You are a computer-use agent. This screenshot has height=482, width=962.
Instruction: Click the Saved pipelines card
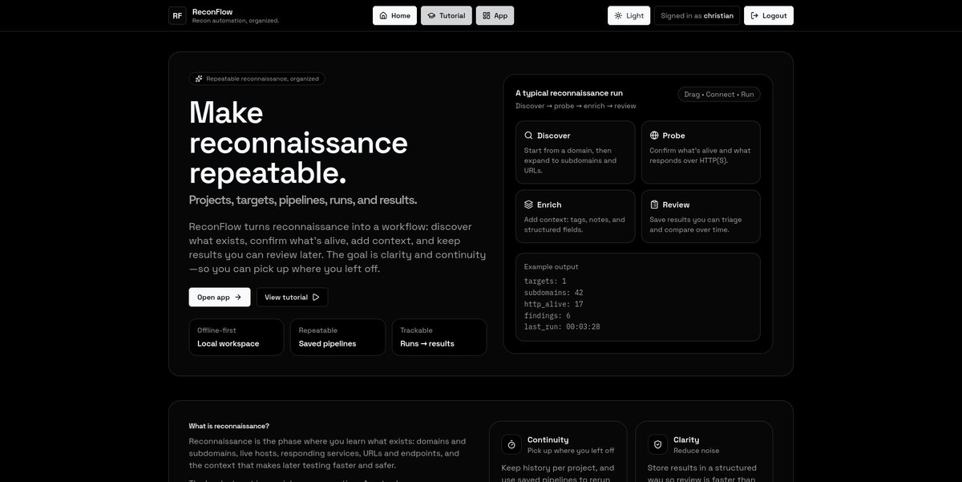point(338,337)
